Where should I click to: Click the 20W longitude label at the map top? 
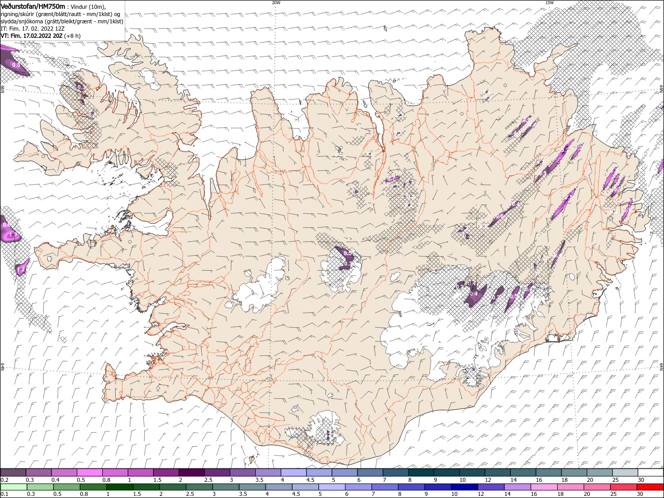[x=276, y=2]
